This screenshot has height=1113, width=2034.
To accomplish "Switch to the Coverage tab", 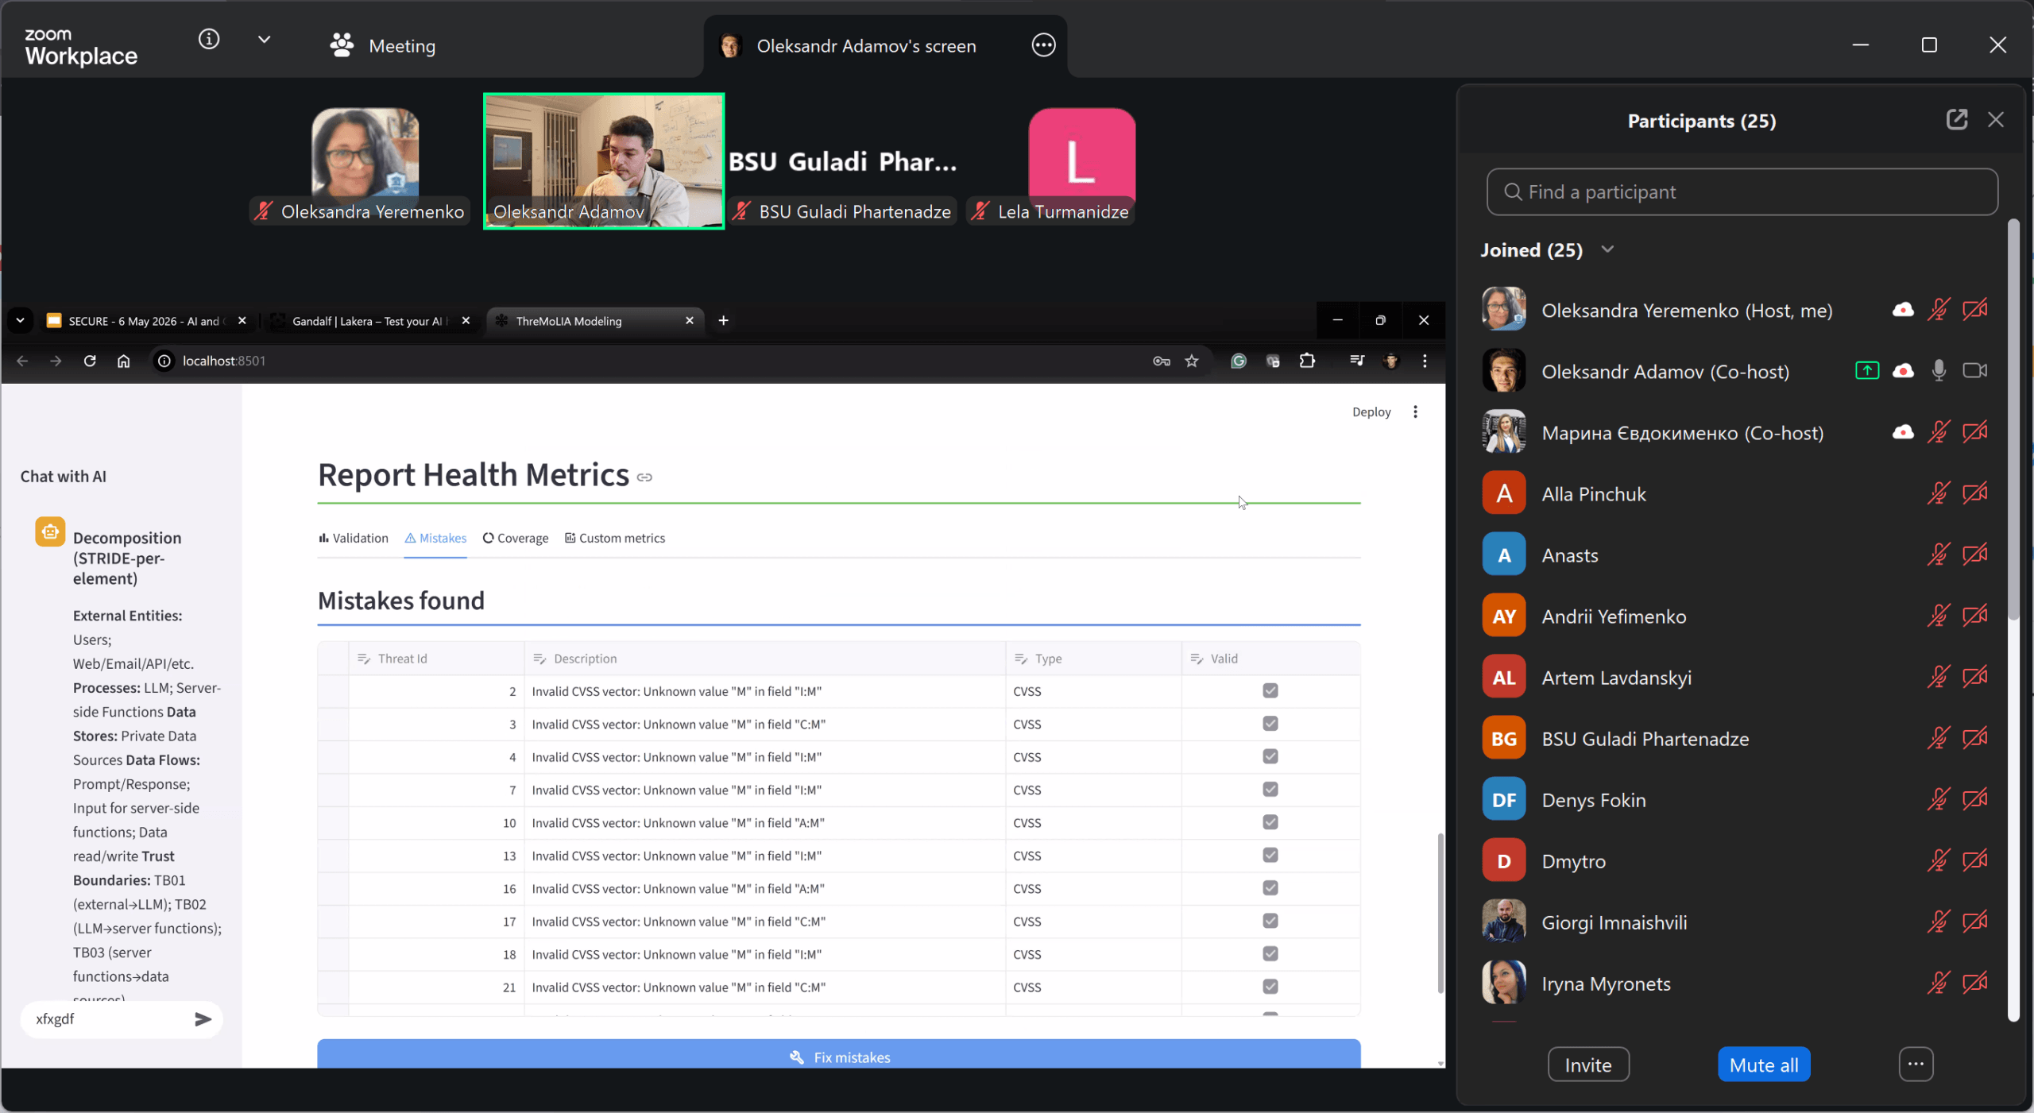I will 516,539.
